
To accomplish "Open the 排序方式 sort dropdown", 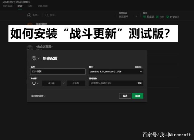I will (x=128, y=16).
